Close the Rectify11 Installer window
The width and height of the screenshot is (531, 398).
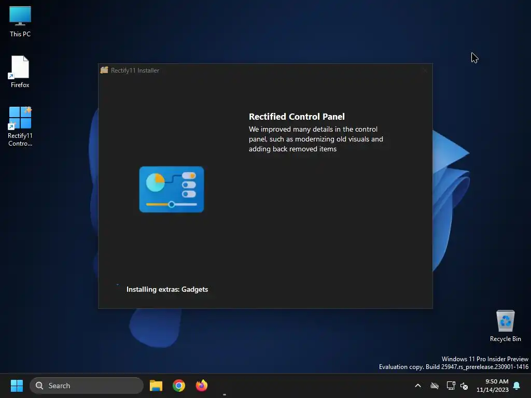click(x=425, y=70)
